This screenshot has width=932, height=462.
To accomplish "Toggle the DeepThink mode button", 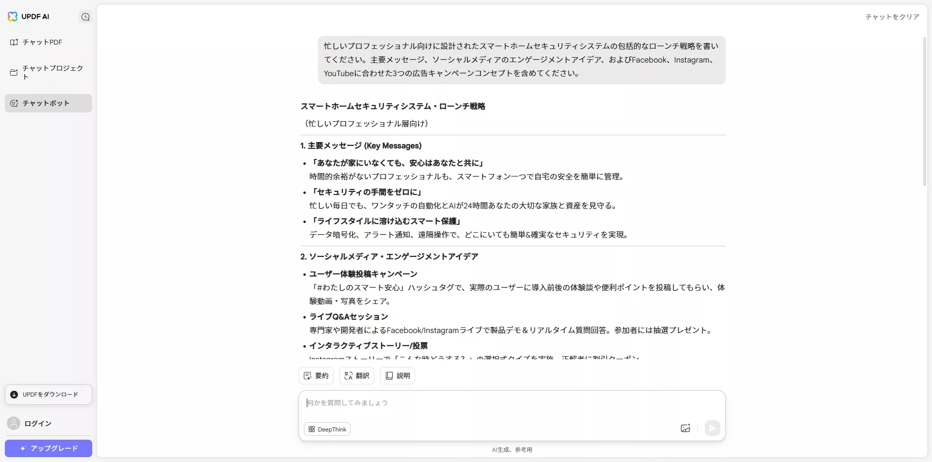I will pos(327,430).
